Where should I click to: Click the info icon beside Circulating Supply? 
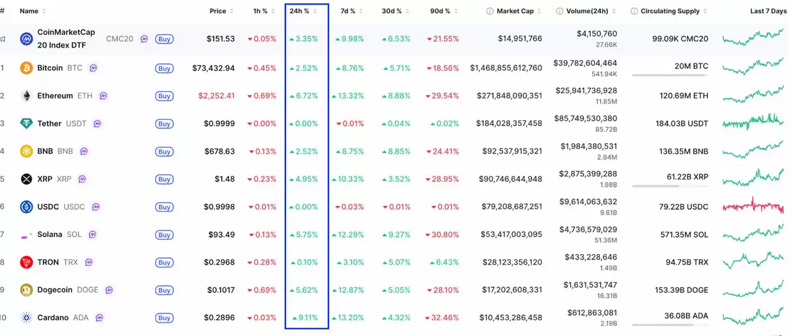634,11
